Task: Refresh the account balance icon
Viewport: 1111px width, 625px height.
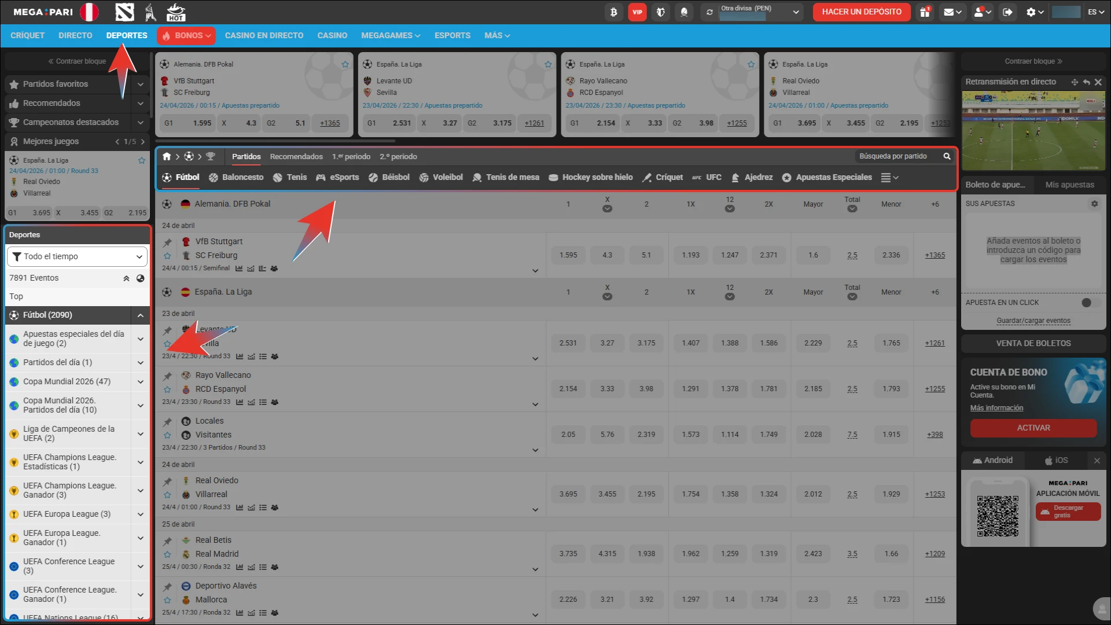Action: tap(709, 12)
